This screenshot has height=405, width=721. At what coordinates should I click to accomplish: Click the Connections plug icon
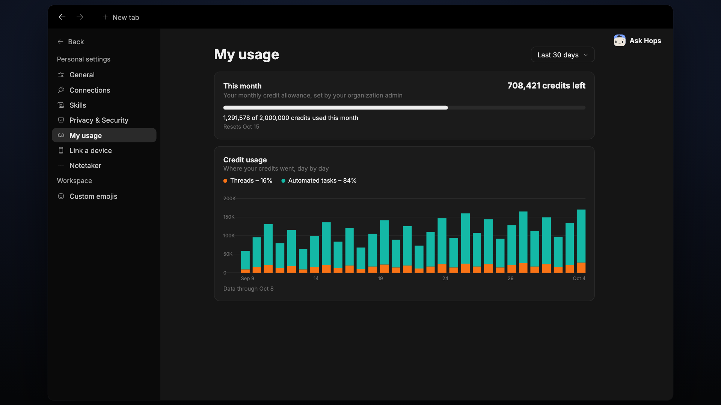coord(61,90)
